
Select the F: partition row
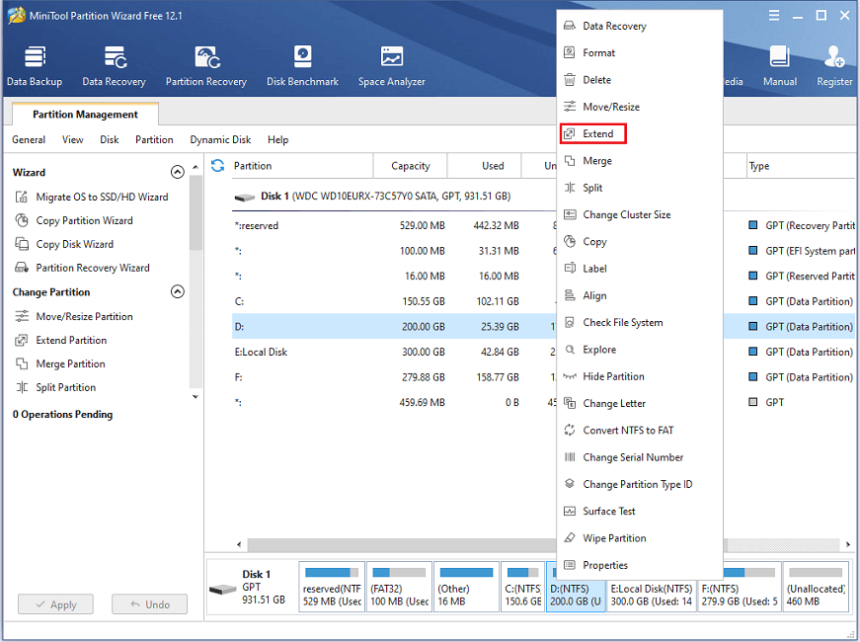394,377
